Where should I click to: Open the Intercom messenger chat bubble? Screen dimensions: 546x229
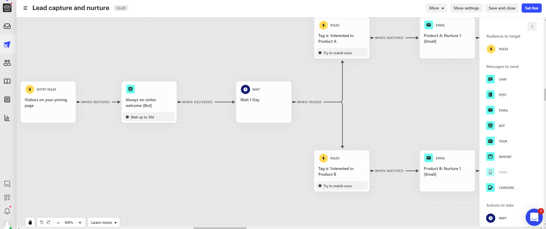pos(534,217)
